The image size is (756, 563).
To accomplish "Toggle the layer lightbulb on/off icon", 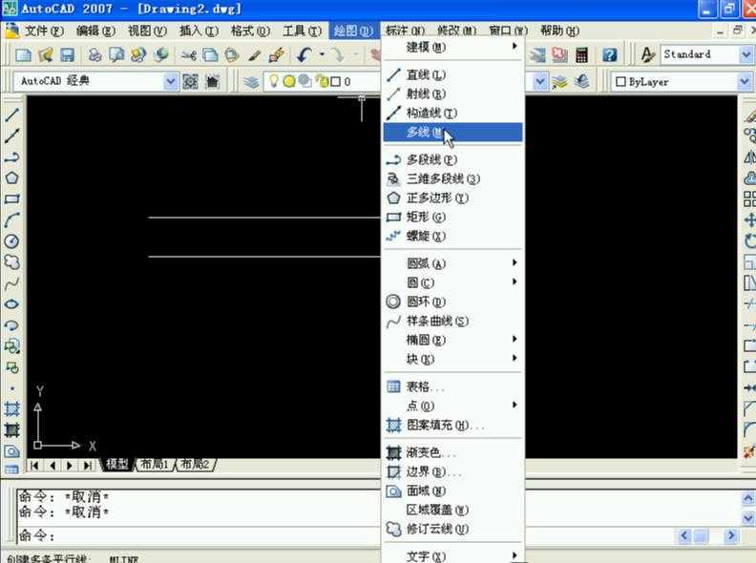I will click(273, 81).
